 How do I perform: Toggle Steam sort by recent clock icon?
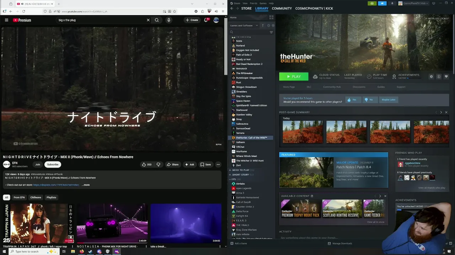pyautogui.click(x=268, y=25)
